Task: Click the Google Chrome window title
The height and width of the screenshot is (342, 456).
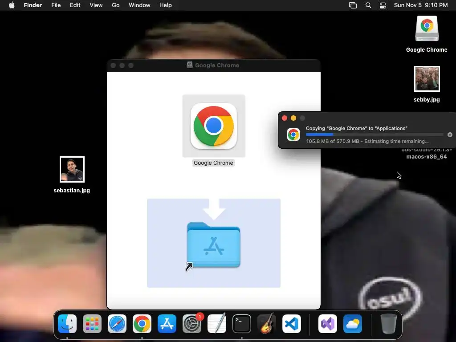Action: 217,65
